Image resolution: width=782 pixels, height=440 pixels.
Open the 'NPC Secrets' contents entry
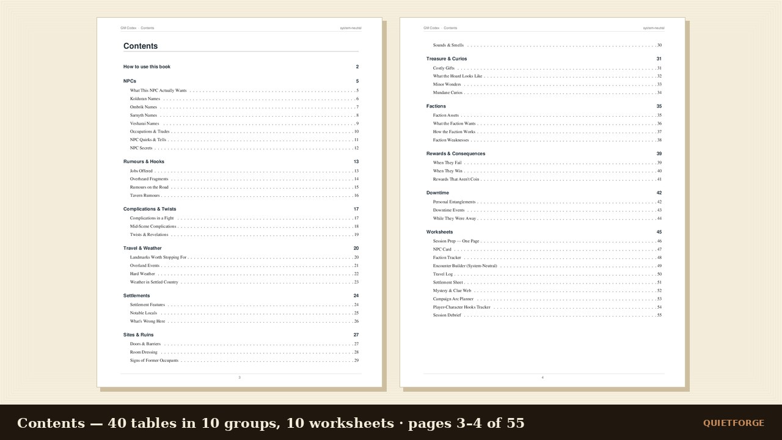click(x=244, y=148)
